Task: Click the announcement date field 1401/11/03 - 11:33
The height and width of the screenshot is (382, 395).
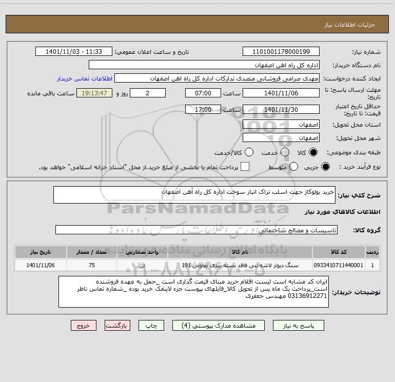Action: tap(74, 52)
